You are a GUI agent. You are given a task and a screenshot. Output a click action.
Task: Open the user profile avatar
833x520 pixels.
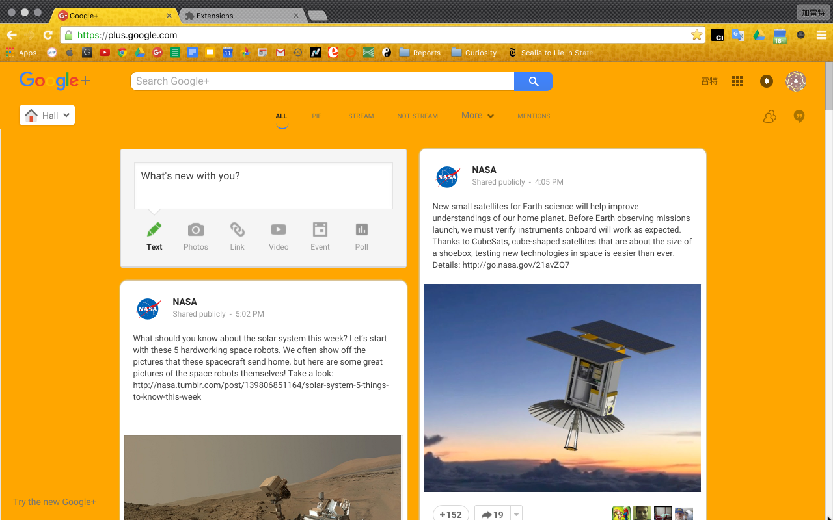point(796,81)
